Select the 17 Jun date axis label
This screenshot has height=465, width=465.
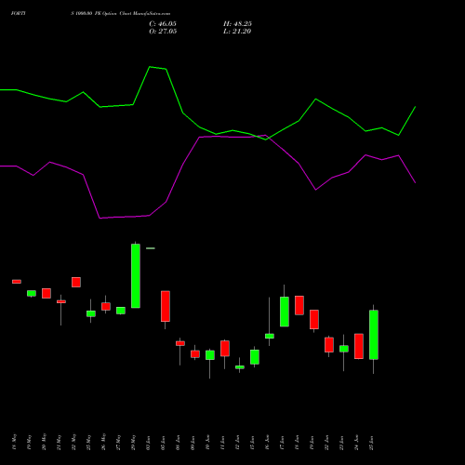(x=282, y=442)
